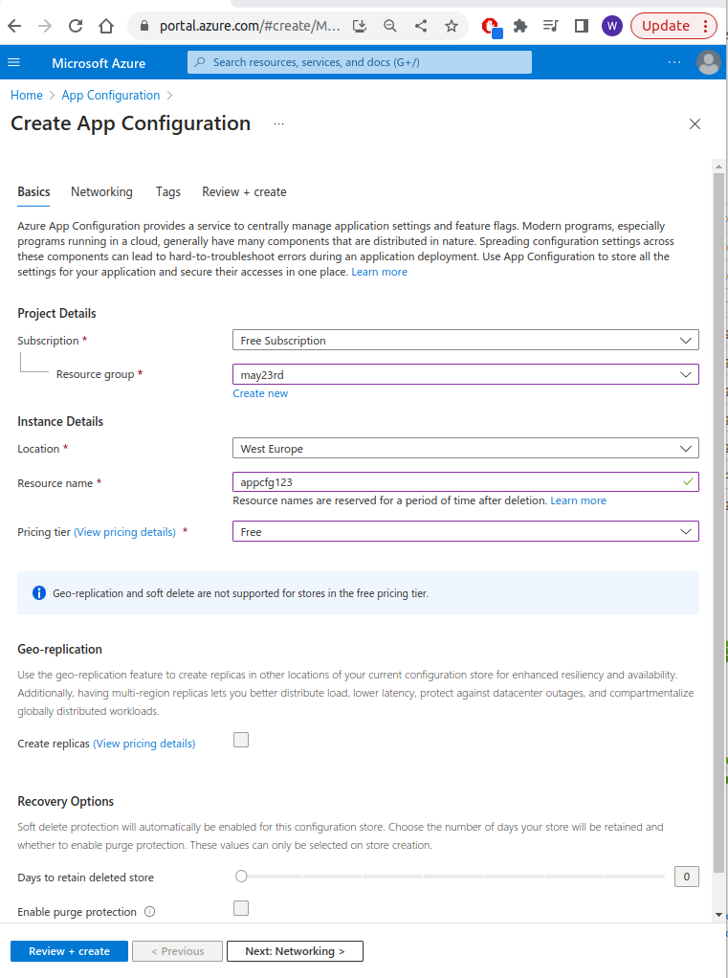The width and height of the screenshot is (728, 978).
Task: Open the Azure account avatar menu
Action: (x=709, y=62)
